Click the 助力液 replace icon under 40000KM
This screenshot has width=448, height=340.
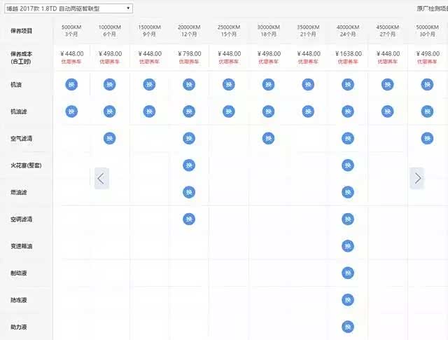click(348, 327)
